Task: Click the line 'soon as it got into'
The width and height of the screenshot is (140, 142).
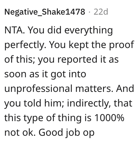Action: point(45,74)
